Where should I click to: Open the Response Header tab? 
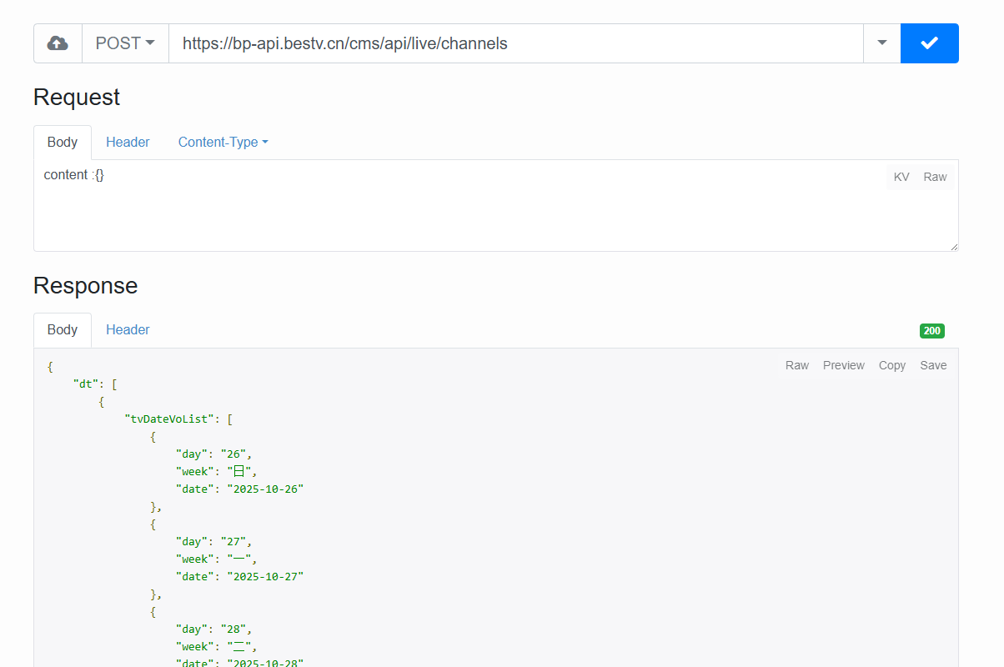point(128,329)
